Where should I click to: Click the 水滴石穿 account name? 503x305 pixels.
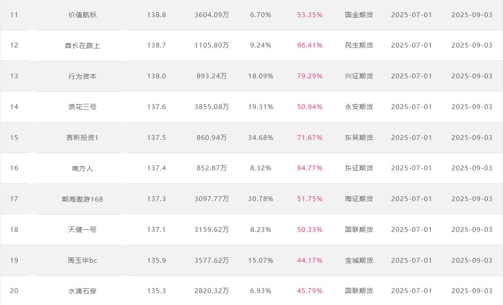pos(82,291)
